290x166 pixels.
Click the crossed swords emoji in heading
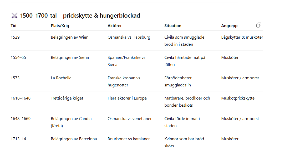pyautogui.click(x=14, y=16)
